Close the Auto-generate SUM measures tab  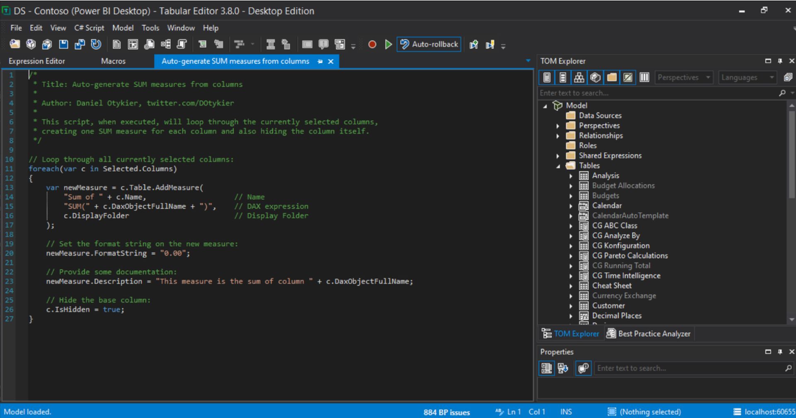[x=331, y=61]
